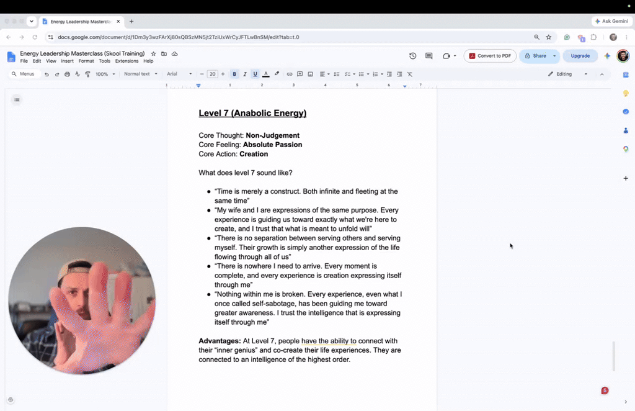Open the Insert menu

pyautogui.click(x=67, y=61)
